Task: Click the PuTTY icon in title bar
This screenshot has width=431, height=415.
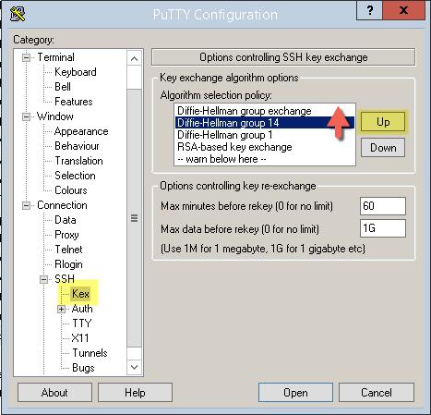Action: tap(18, 14)
